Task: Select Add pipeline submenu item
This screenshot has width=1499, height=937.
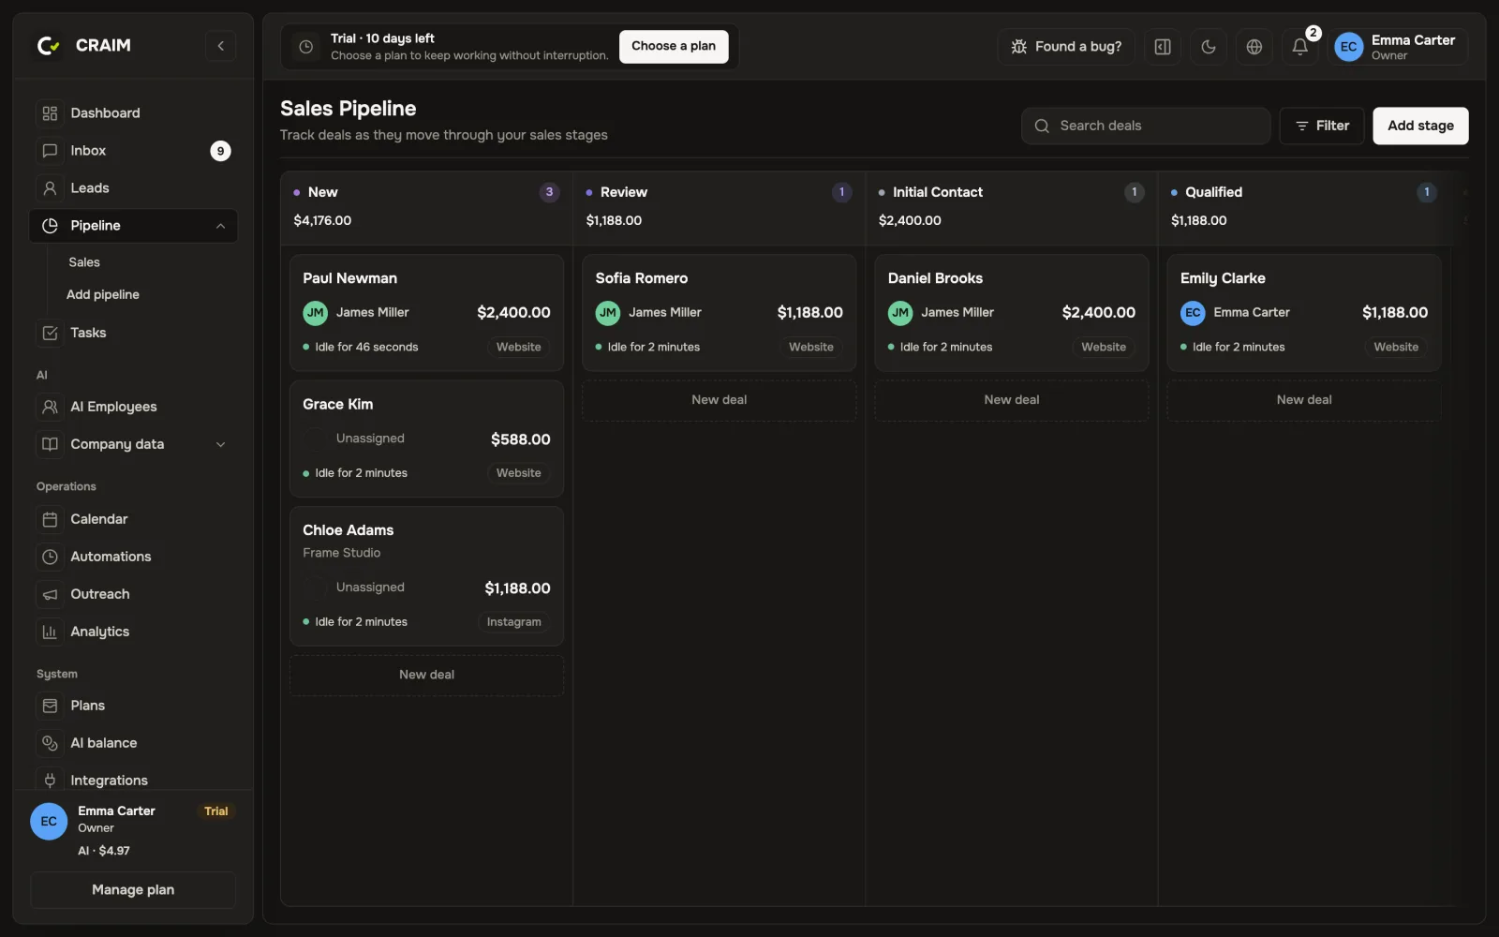Action: 103,294
